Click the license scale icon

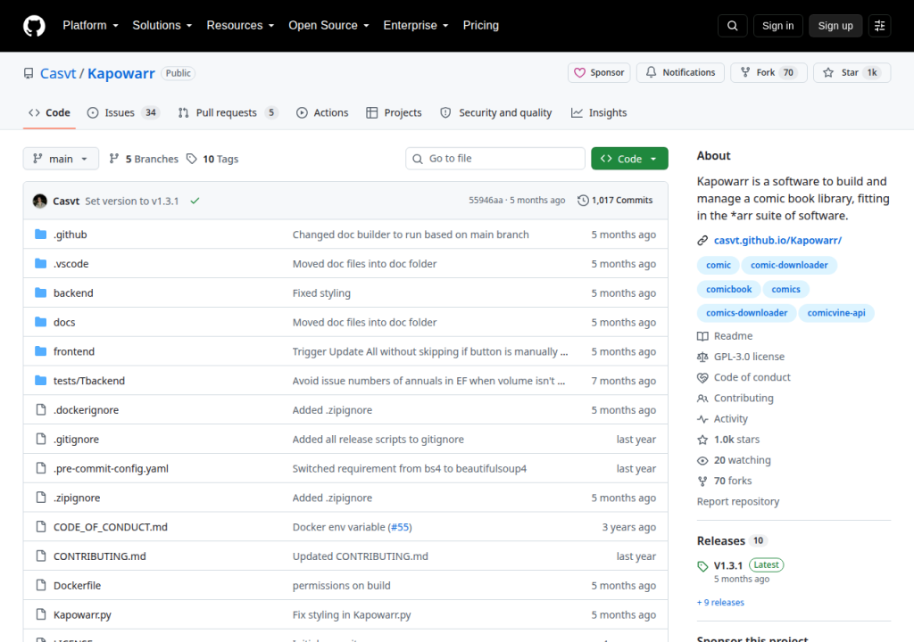(702, 357)
